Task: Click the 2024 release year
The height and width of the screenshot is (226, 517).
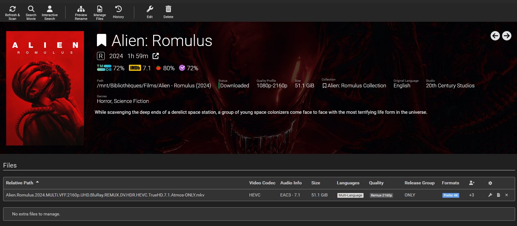Action: [116, 56]
